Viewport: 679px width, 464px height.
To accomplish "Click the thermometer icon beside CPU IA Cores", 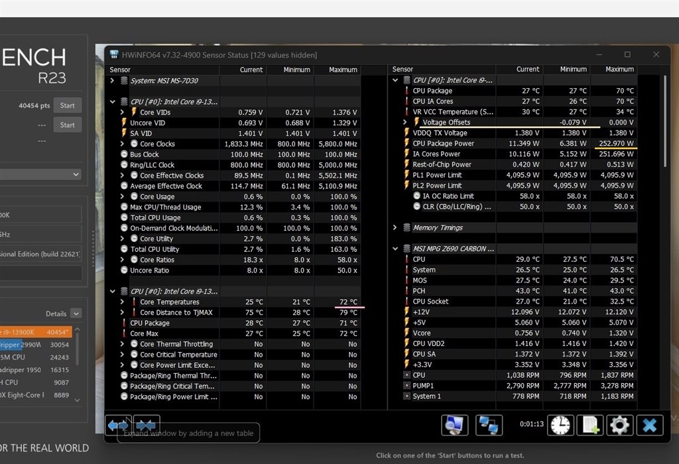I will pos(406,101).
